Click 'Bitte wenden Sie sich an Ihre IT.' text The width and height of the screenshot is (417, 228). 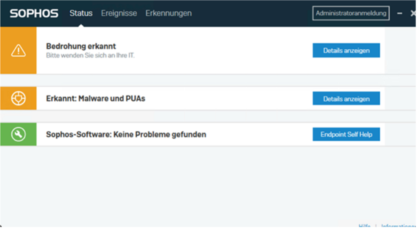(90, 55)
